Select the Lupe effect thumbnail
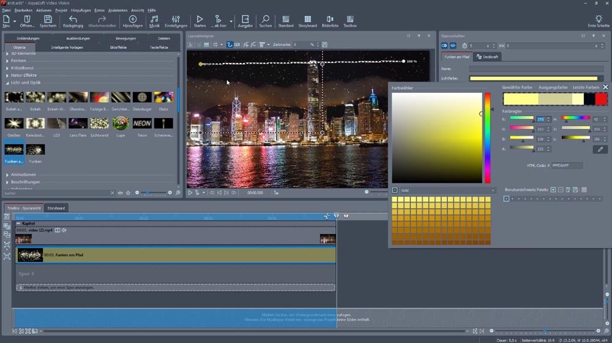 click(x=121, y=124)
